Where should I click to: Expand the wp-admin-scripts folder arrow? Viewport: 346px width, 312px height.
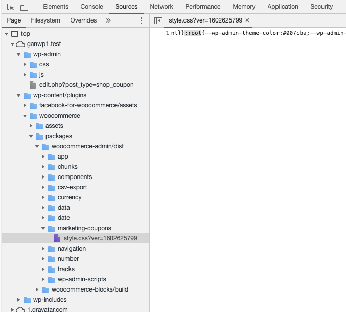[x=43, y=279]
